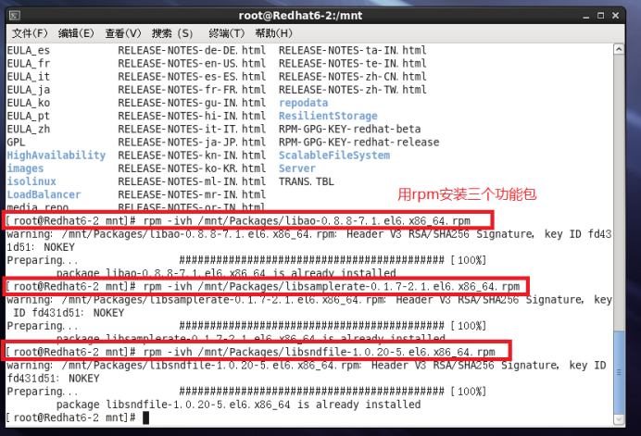Image resolution: width=641 pixels, height=436 pixels.
Task: Click RPM-GPG-KEY-redhat-beta file name
Action: click(350, 129)
